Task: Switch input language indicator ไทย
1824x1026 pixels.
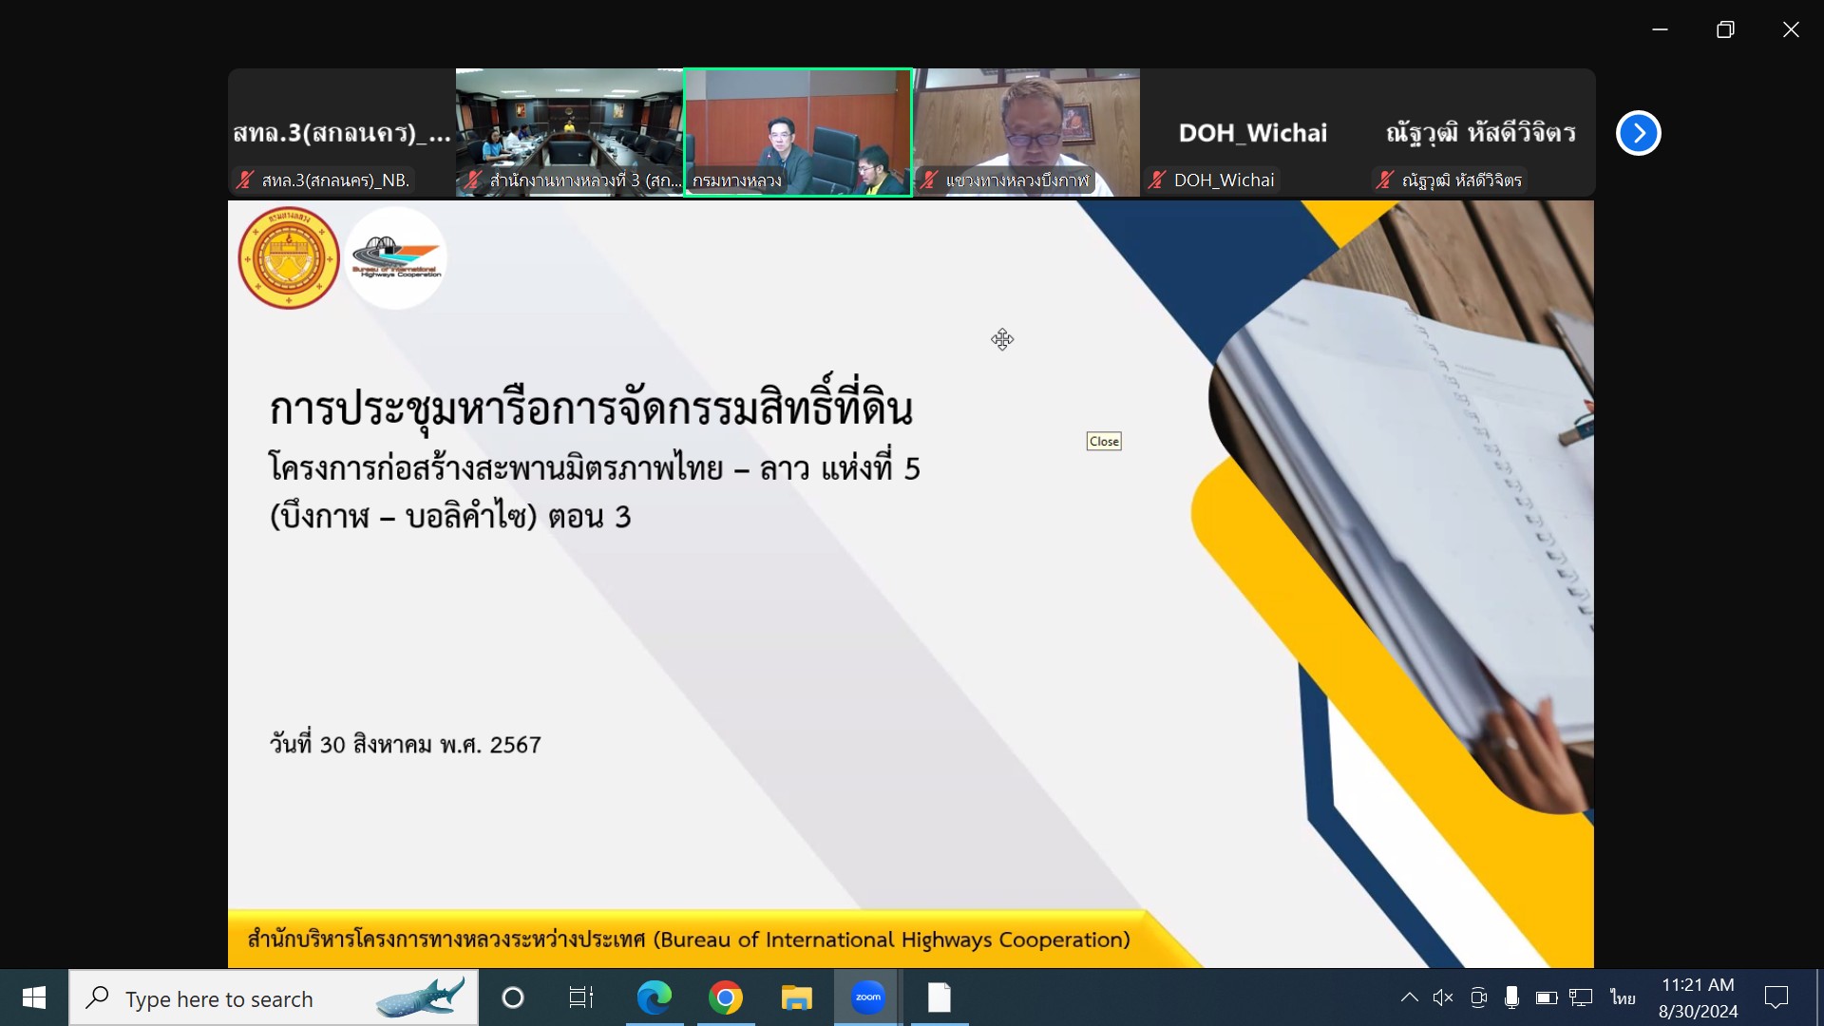Action: coord(1623,997)
